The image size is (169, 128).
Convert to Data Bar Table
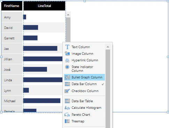(84, 101)
